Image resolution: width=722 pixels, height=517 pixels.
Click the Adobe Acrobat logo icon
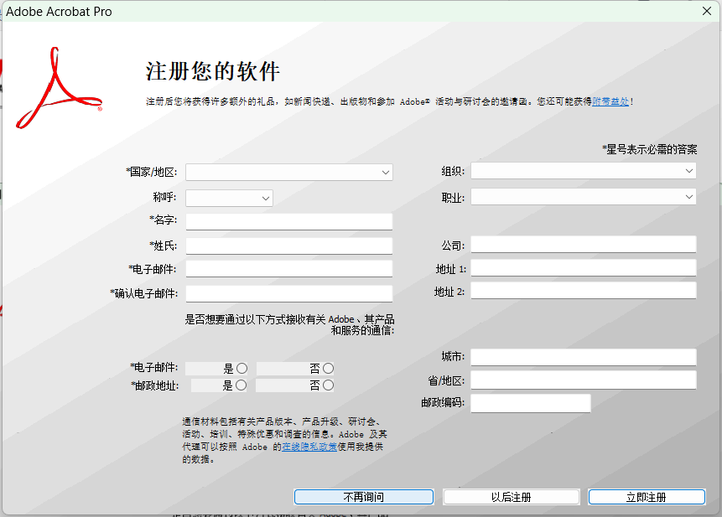[59, 88]
